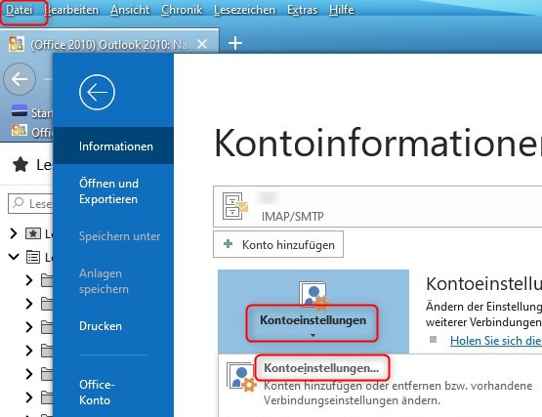Screen dimensions: 542x417
Task: Expand the Kontoeinstellungen dropdown button
Action: [313, 323]
